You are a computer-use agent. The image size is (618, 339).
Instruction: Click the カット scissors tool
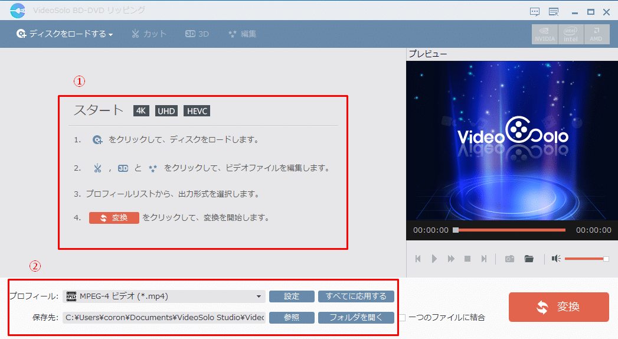(149, 34)
